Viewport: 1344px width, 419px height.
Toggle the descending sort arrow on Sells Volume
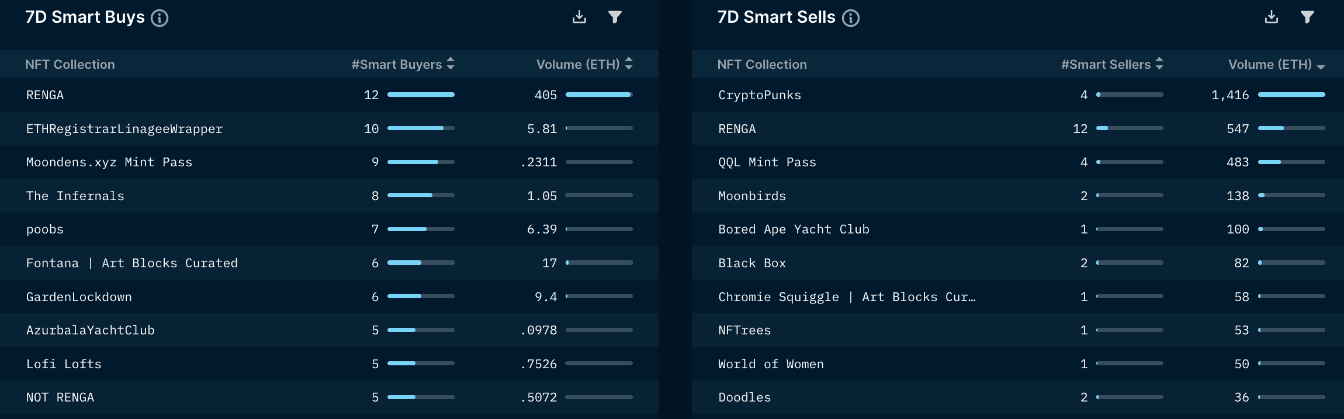click(x=1321, y=66)
